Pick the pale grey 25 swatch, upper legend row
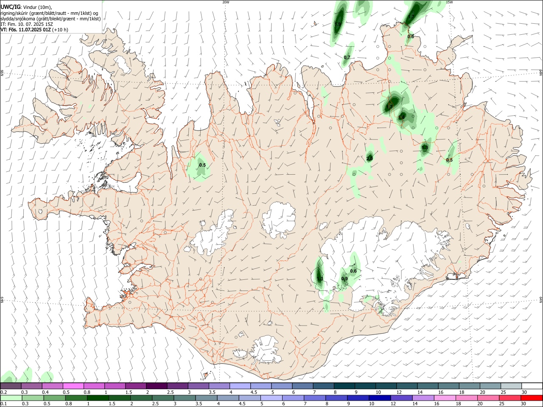The width and height of the screenshot is (543, 407). tap(511, 386)
